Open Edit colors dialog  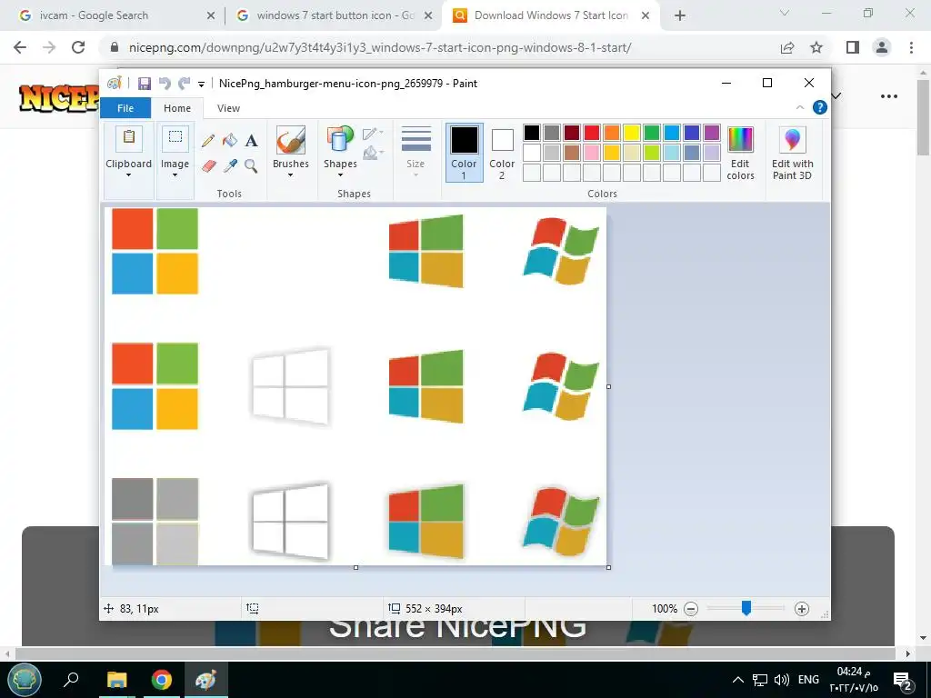(740, 153)
